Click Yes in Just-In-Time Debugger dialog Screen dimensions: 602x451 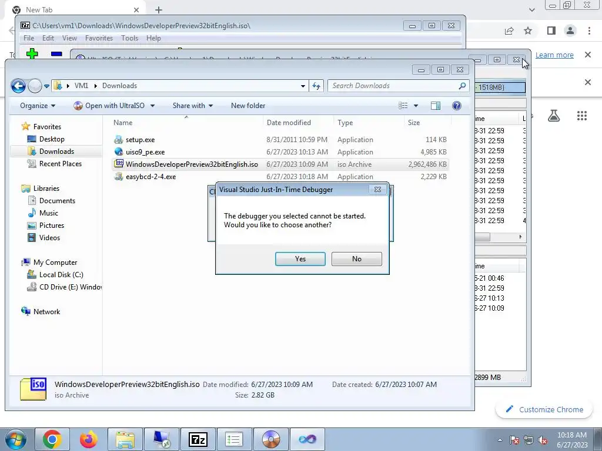click(300, 259)
